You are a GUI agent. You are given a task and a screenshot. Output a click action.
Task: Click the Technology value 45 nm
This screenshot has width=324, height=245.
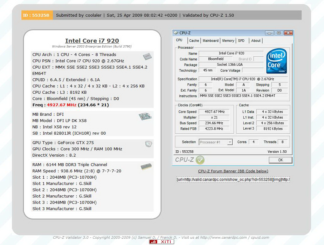[x=208, y=70]
